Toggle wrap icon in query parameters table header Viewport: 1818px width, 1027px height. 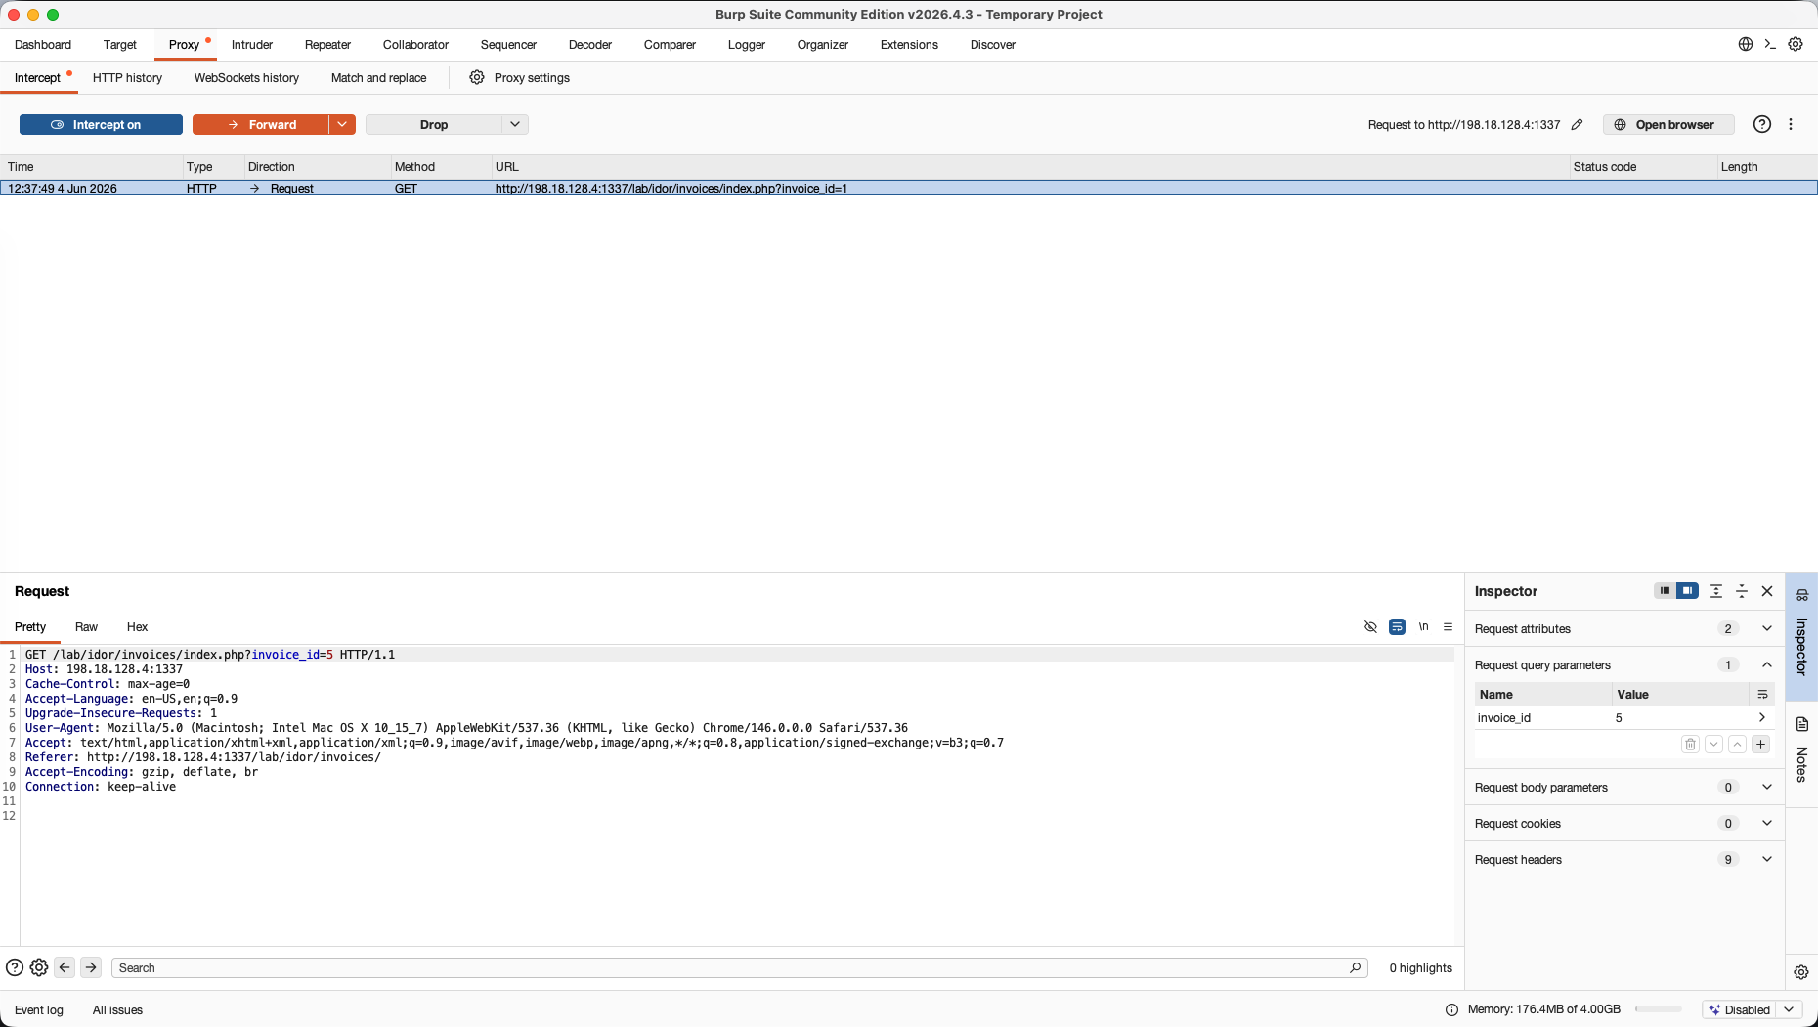tap(1762, 694)
